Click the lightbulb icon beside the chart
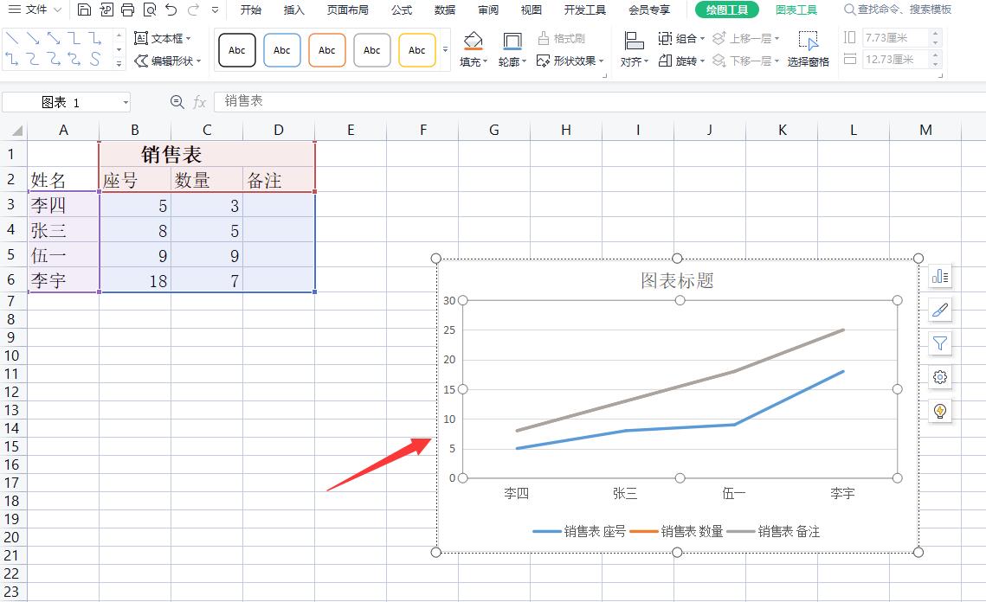Screen dimensions: 986x602 click(x=940, y=412)
